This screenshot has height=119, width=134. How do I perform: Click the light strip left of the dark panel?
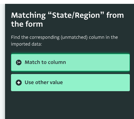coord(2,61)
